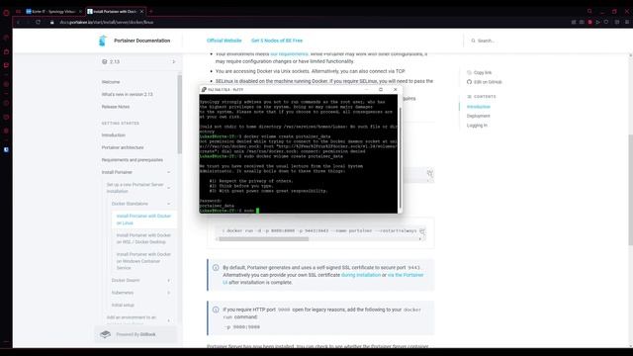Image resolution: width=633 pixels, height=356 pixels.
Task: Open What's new in version 2.13
Action: [128, 95]
